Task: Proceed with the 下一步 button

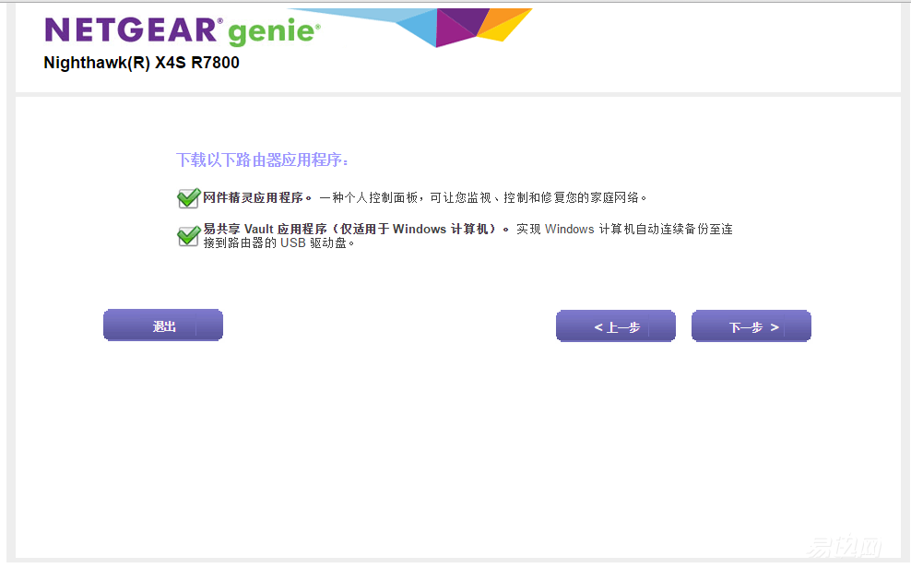Action: (x=751, y=326)
